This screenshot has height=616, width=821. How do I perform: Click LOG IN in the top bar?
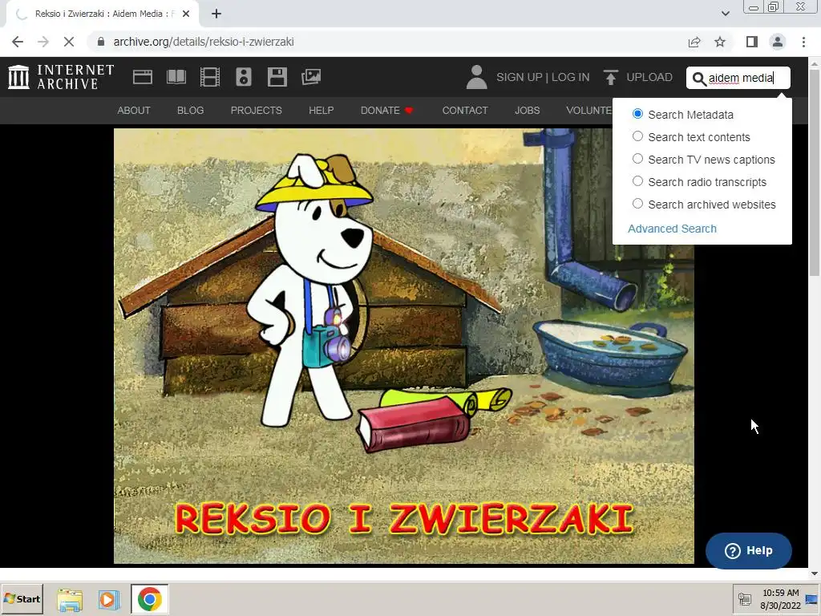(x=570, y=77)
